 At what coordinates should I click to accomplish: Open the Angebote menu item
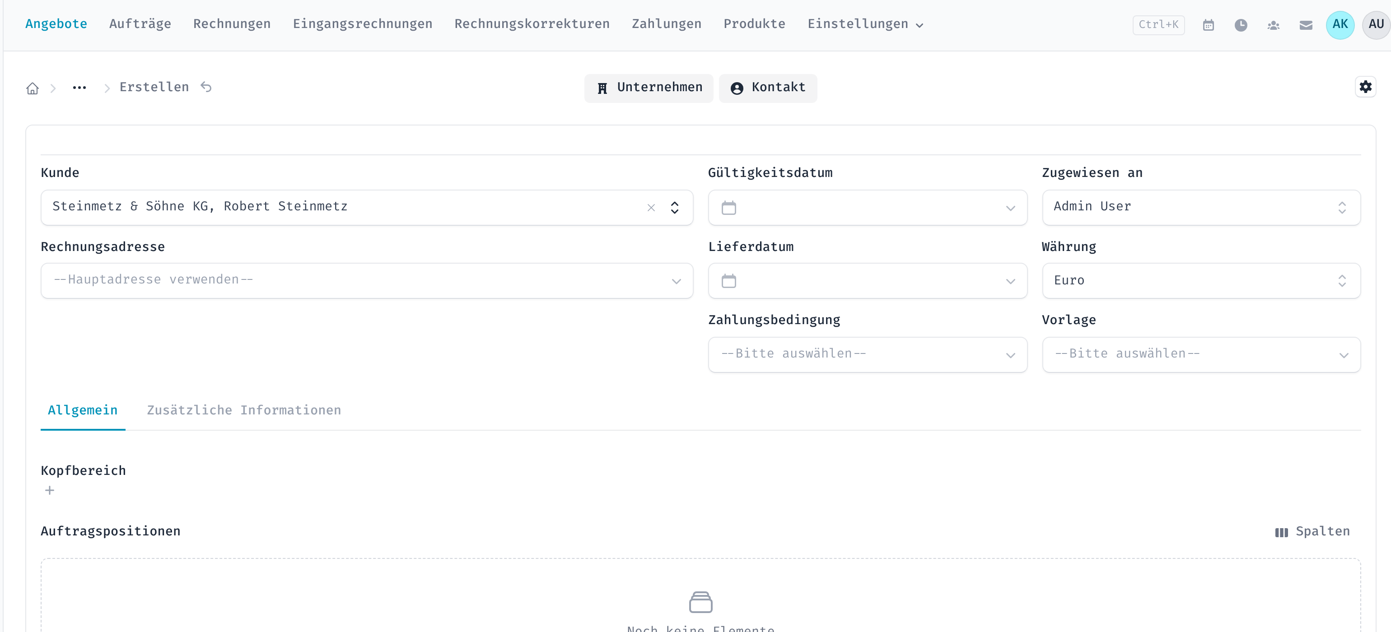pyautogui.click(x=56, y=24)
